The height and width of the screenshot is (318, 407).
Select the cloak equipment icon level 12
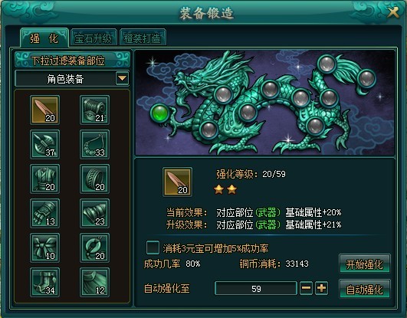pos(94,282)
